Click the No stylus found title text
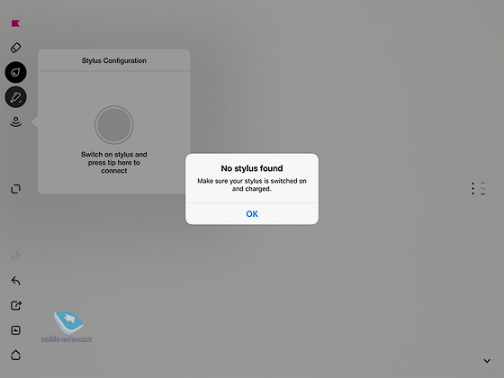 click(252, 168)
